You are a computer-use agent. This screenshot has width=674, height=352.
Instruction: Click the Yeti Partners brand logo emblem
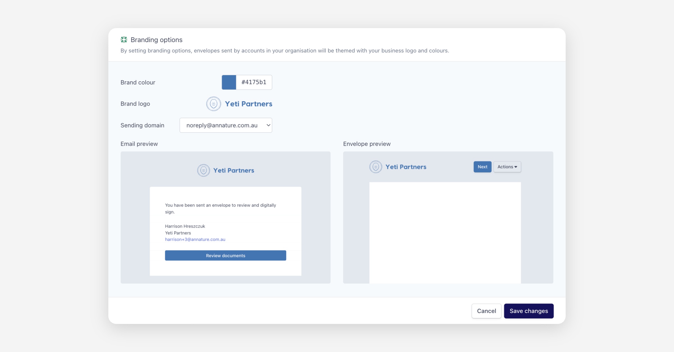(213, 104)
